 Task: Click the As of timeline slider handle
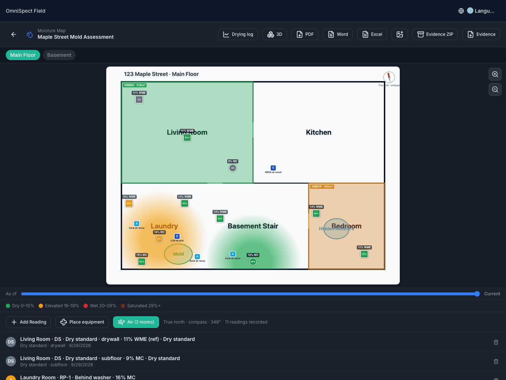477,294
